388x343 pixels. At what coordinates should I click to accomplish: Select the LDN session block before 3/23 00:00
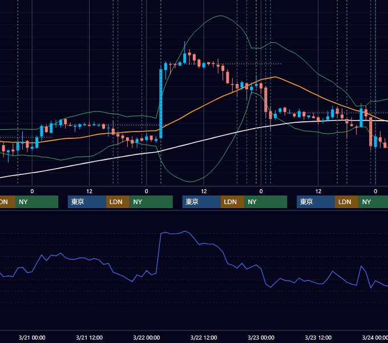[x=232, y=202]
